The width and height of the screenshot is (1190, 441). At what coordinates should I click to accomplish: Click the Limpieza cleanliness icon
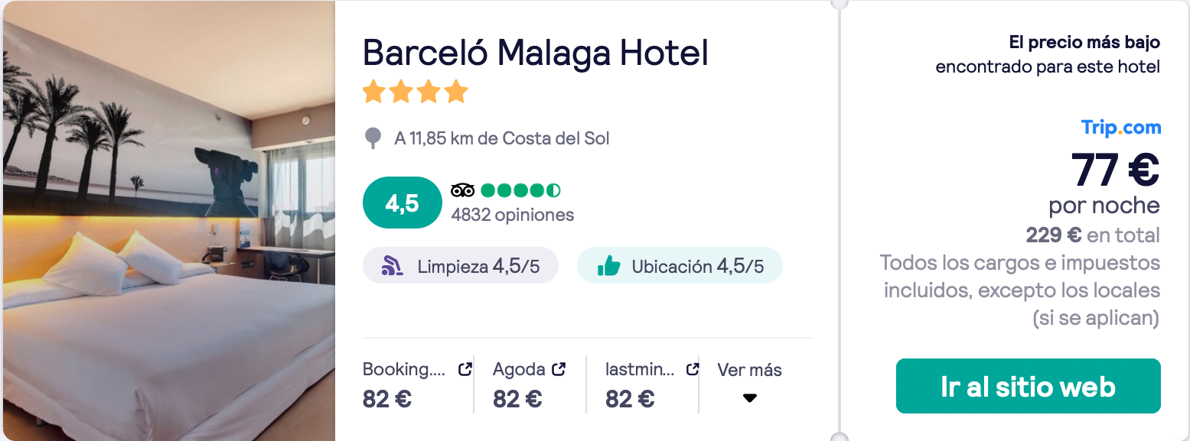click(x=393, y=266)
